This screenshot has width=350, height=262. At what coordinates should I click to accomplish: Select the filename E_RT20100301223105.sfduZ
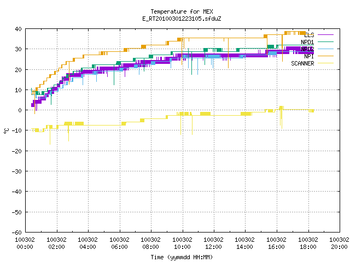point(182,19)
